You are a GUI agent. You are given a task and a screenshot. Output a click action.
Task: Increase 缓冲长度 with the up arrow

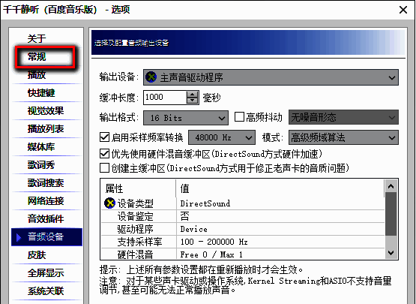point(192,95)
